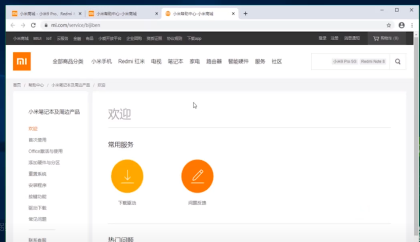
Task: Open a new browser tab
Action: click(245, 14)
